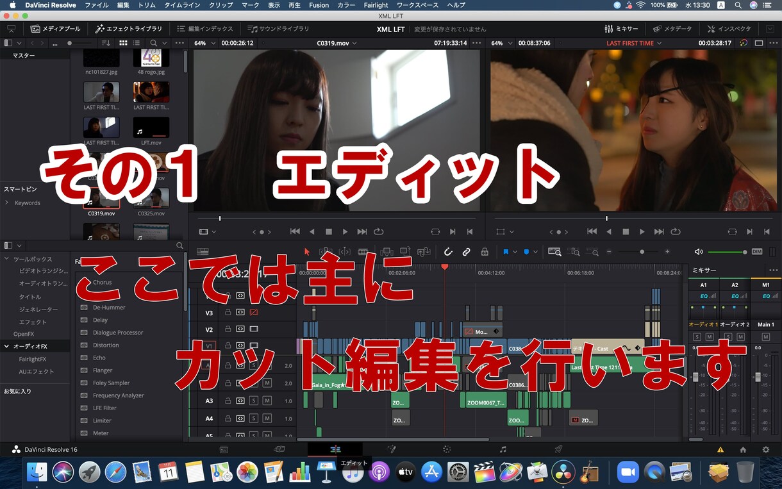This screenshot has height=489, width=782.
Task: Open the ファイル menu
Action: (97, 5)
